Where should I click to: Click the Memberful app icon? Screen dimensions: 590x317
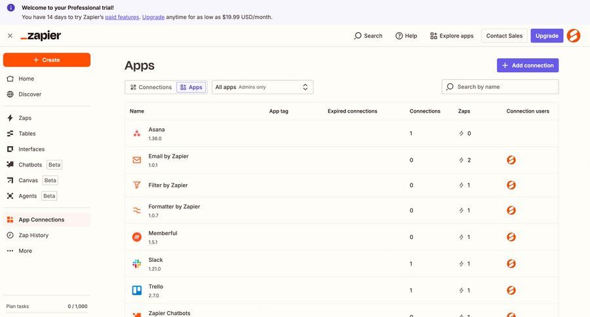click(x=136, y=237)
